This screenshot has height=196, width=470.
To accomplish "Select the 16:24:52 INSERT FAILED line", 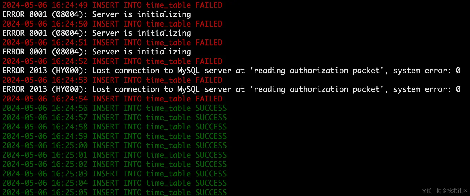I will click(112, 61).
